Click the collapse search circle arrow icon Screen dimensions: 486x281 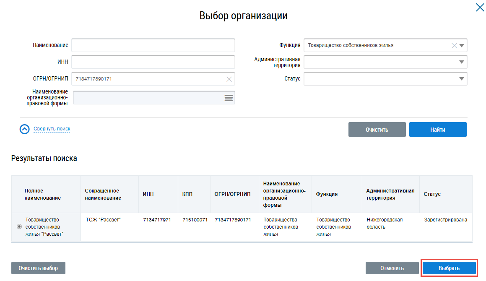(x=25, y=129)
